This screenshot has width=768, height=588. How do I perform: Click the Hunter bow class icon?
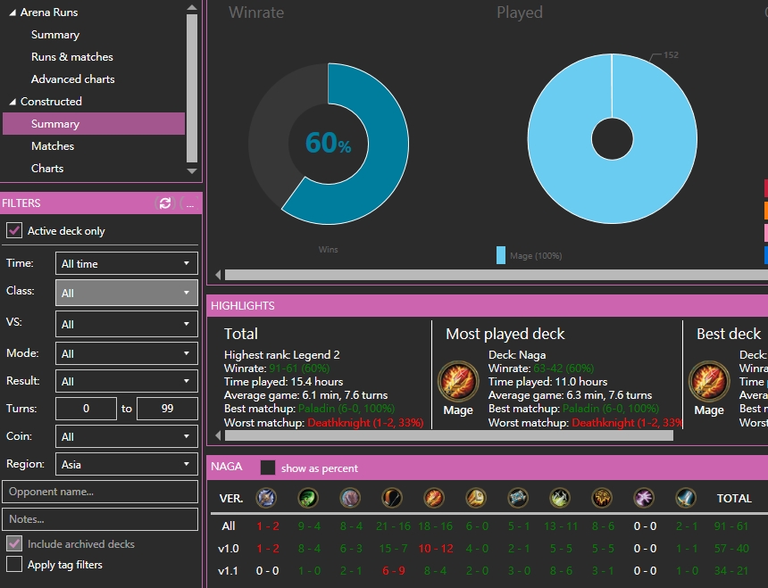[392, 498]
